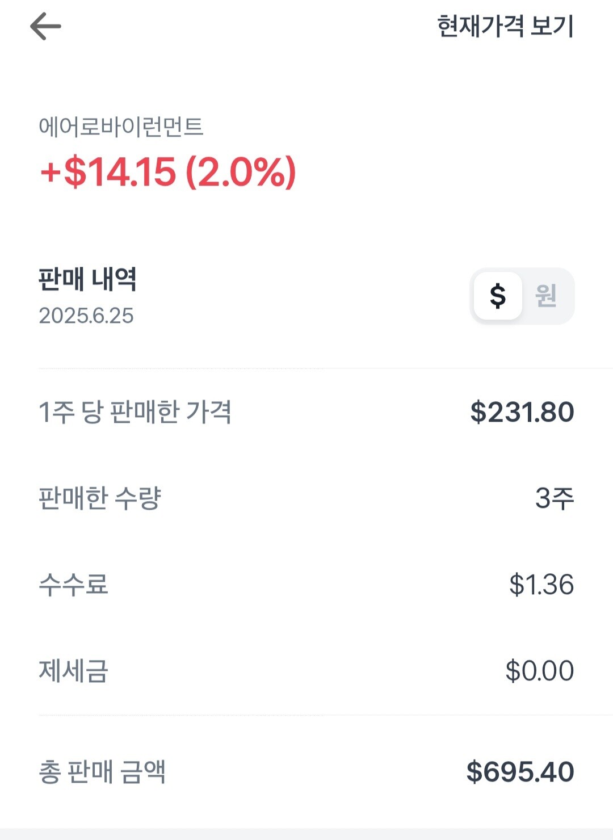613x840 pixels.
Task: Click the gray strip at screen bottom
Action: 306,834
